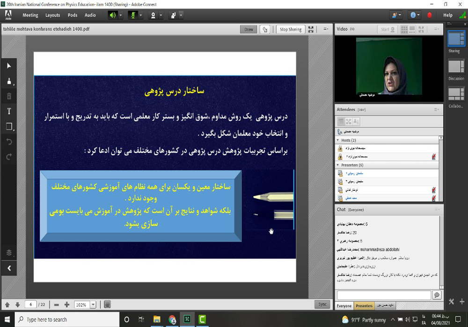Click the red record meeting indicator

(430, 15)
